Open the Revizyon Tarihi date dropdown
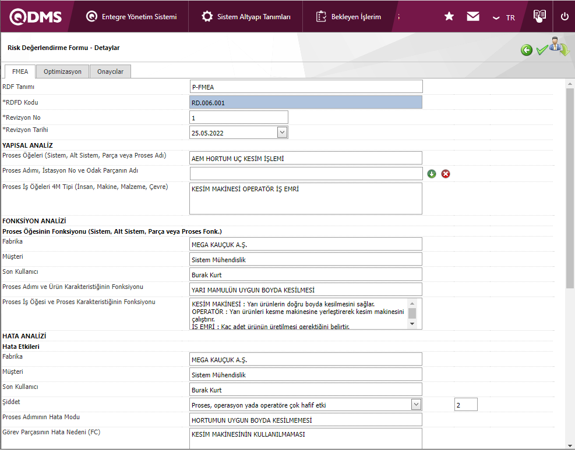Viewport: 575px width, 450px height. 282,133
